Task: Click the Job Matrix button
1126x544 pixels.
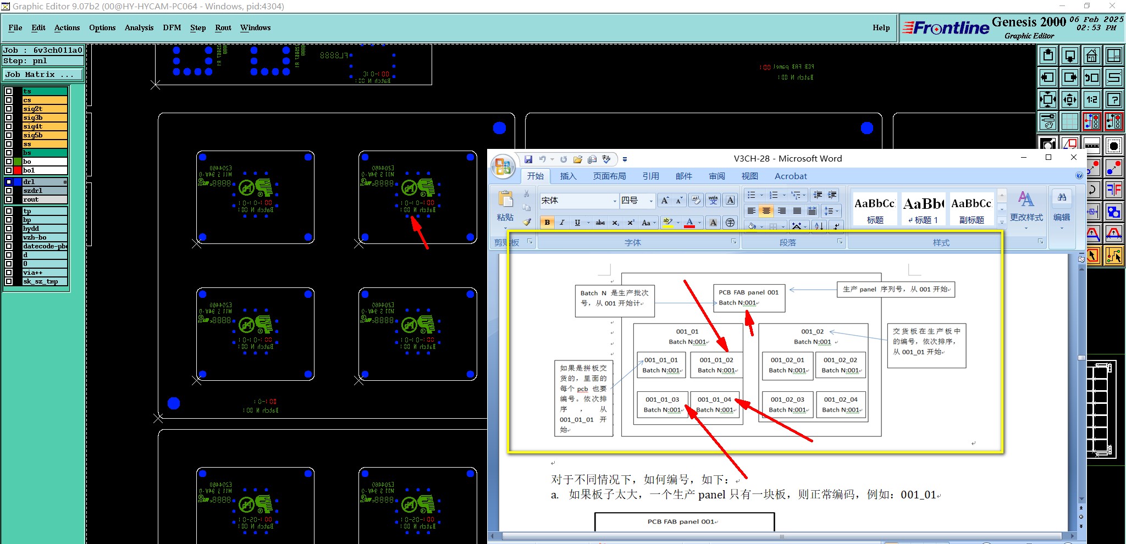Action: 43,75
